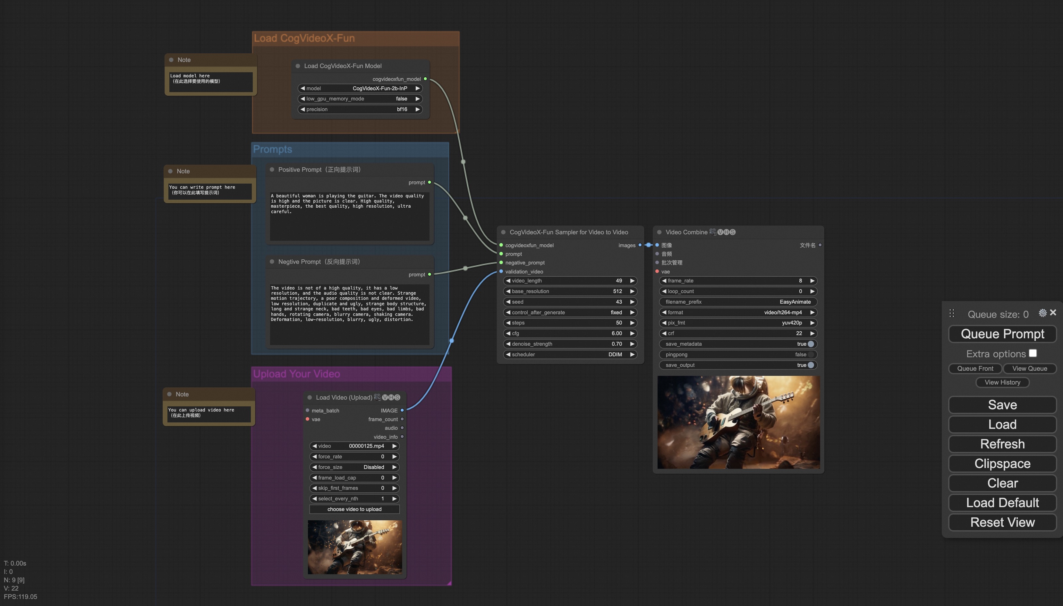Viewport: 1063px width, 606px height.
Task: Close the queue panel with the X
Action: click(1053, 312)
